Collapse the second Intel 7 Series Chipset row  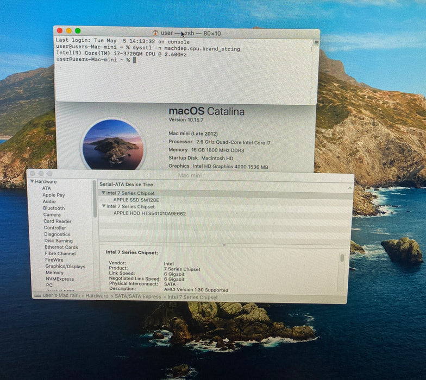point(103,206)
